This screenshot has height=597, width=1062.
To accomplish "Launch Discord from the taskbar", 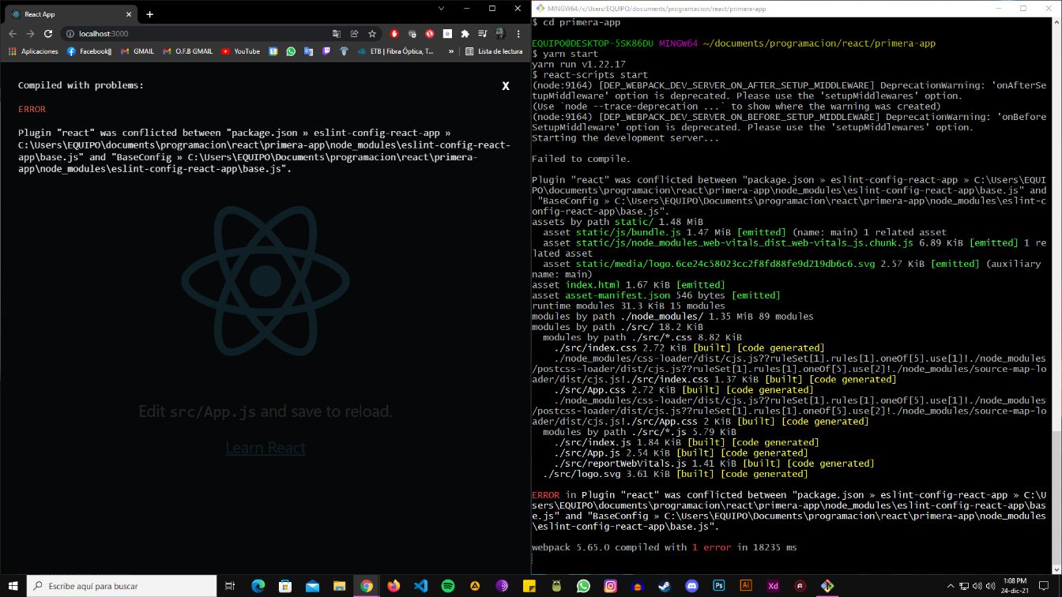I will tap(692, 586).
